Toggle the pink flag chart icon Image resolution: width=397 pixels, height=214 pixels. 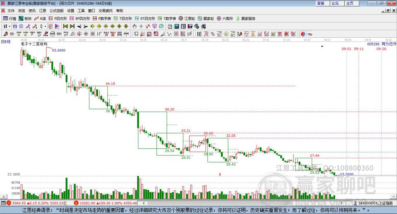[x=57, y=26]
